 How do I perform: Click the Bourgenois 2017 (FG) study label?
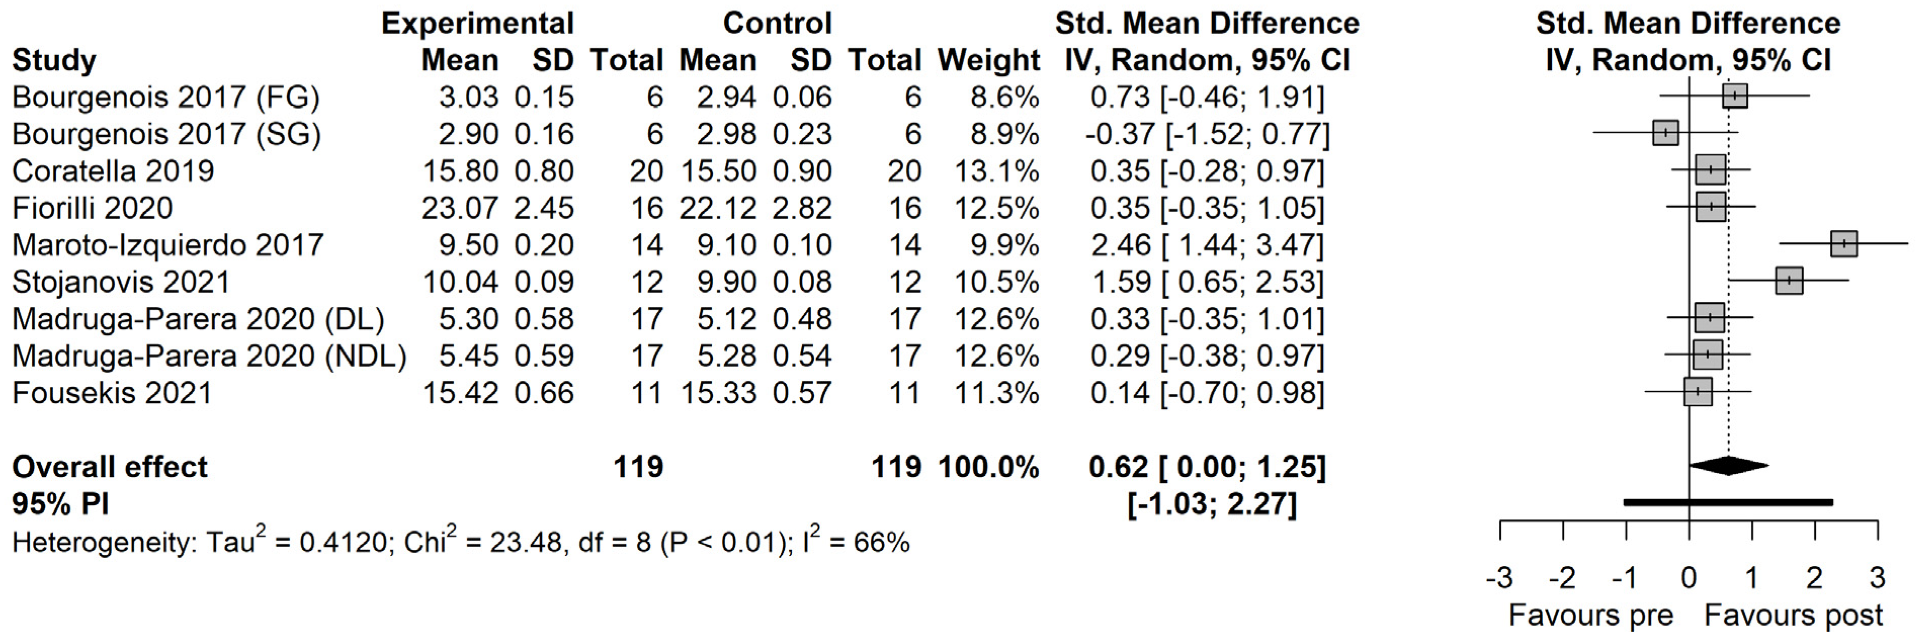pos(166,98)
